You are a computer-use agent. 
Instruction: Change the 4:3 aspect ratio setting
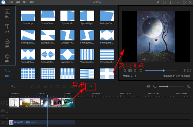pyautogui.click(x=133, y=76)
